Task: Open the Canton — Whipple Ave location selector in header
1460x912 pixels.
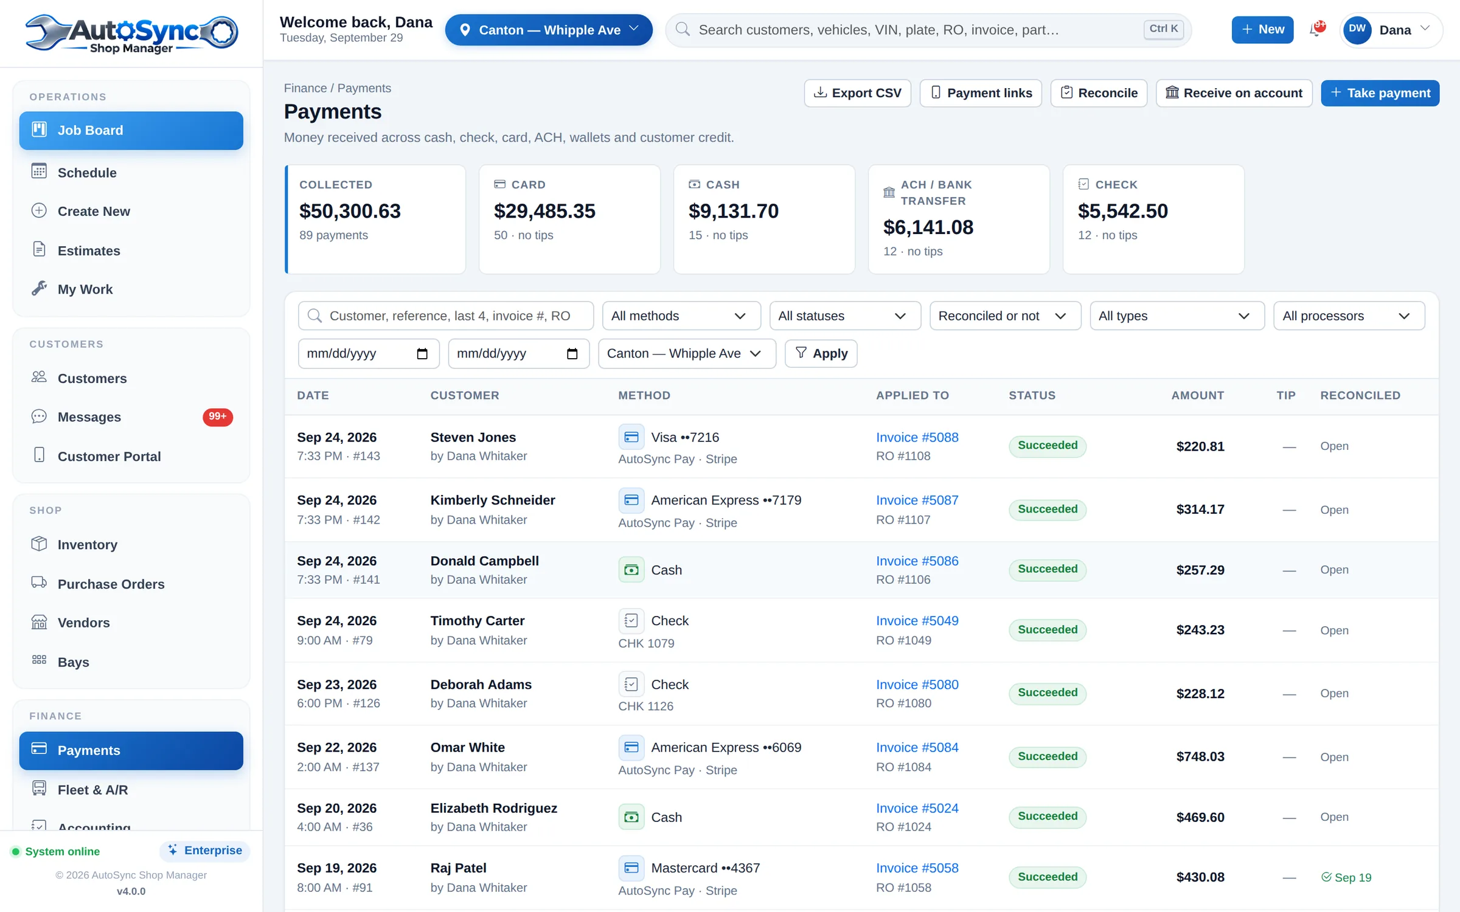Action: (549, 30)
